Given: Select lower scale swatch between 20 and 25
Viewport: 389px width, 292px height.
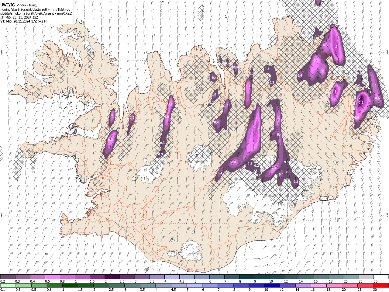Looking at the screenshot, I should point(350,285).
